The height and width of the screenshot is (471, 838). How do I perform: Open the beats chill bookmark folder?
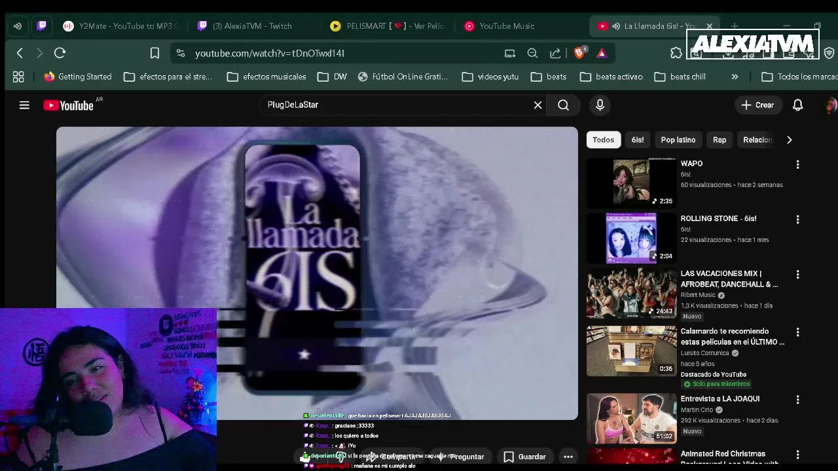pyautogui.click(x=680, y=77)
